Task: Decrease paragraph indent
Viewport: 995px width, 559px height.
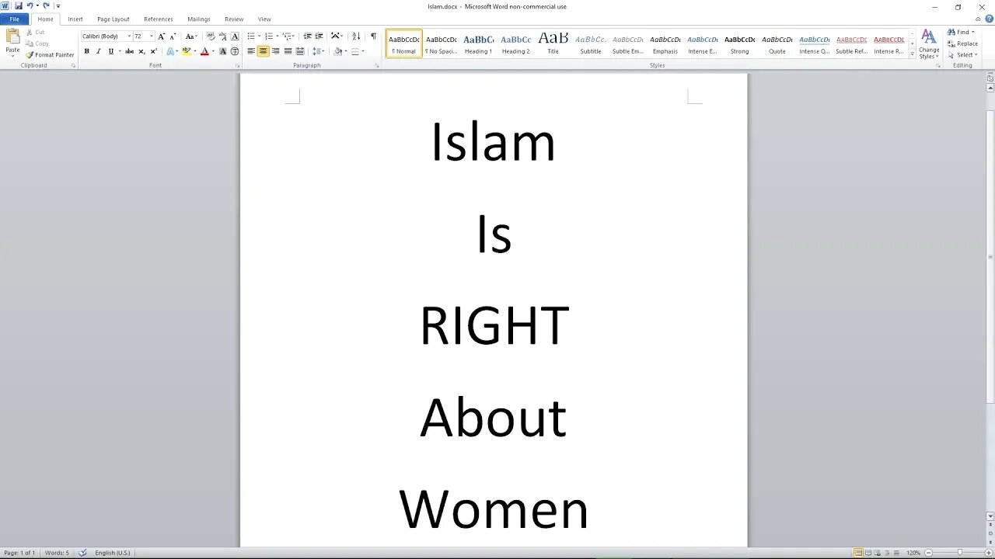Action: point(307,36)
